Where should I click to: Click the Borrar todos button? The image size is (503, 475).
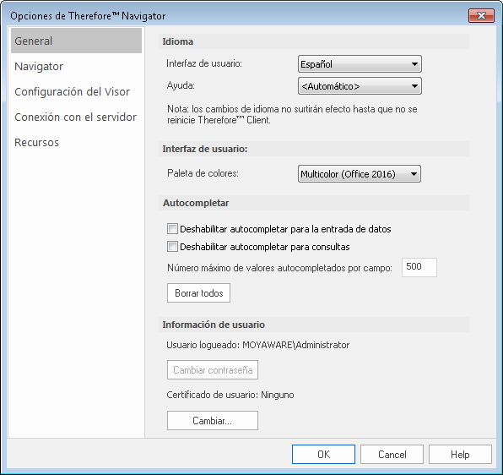click(x=198, y=293)
